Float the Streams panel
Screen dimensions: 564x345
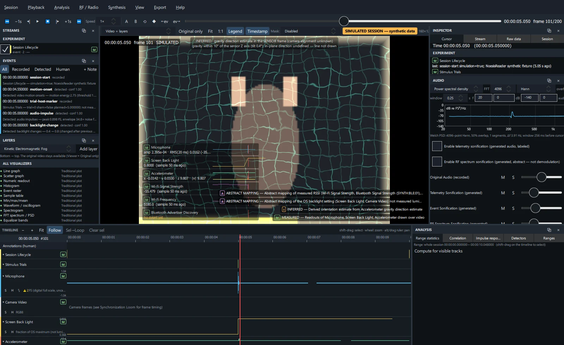click(84, 31)
